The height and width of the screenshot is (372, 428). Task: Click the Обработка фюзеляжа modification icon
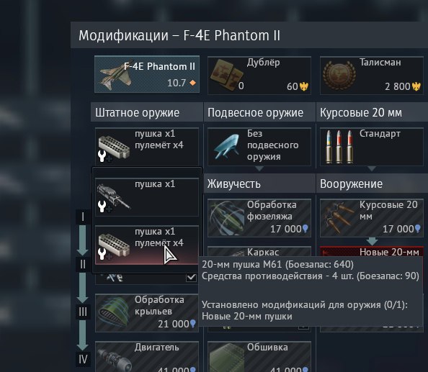tap(226, 218)
